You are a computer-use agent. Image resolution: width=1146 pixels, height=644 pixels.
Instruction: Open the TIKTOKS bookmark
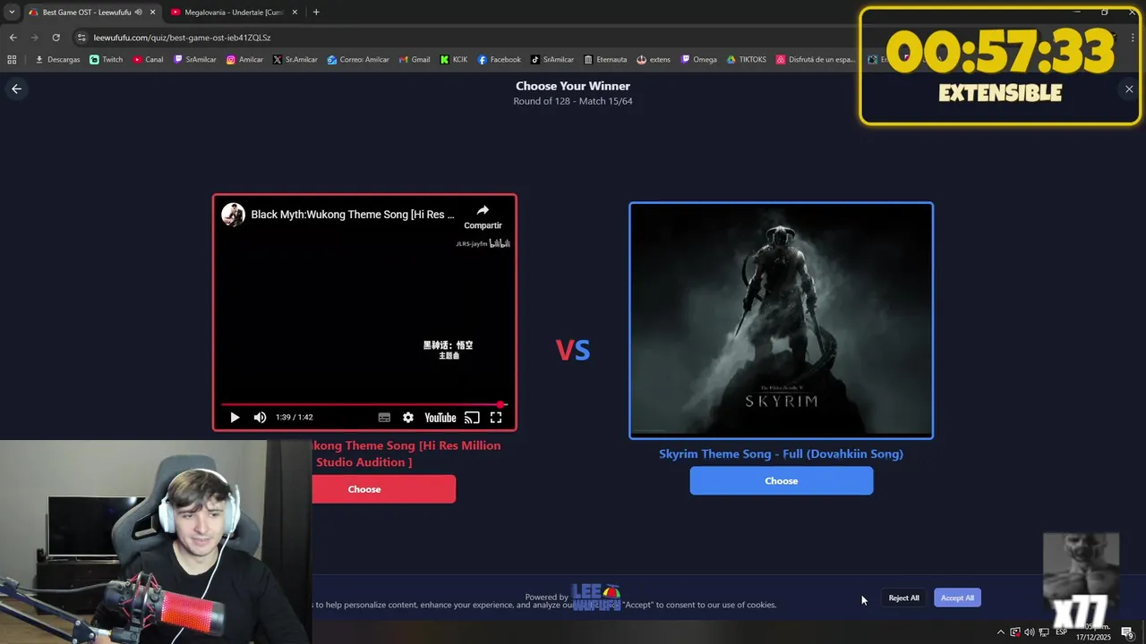click(x=747, y=60)
